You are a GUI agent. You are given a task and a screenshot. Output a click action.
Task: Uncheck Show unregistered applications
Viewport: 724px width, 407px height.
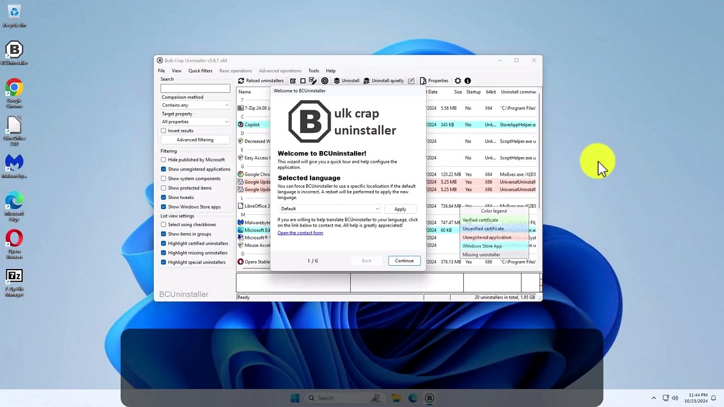(163, 169)
